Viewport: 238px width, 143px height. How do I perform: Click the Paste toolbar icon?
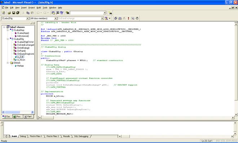(32, 13)
